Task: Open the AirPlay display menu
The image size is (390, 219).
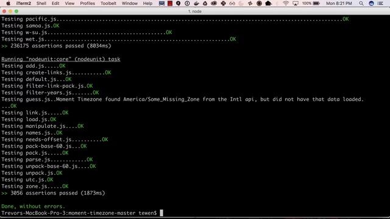Action: tap(296, 3)
